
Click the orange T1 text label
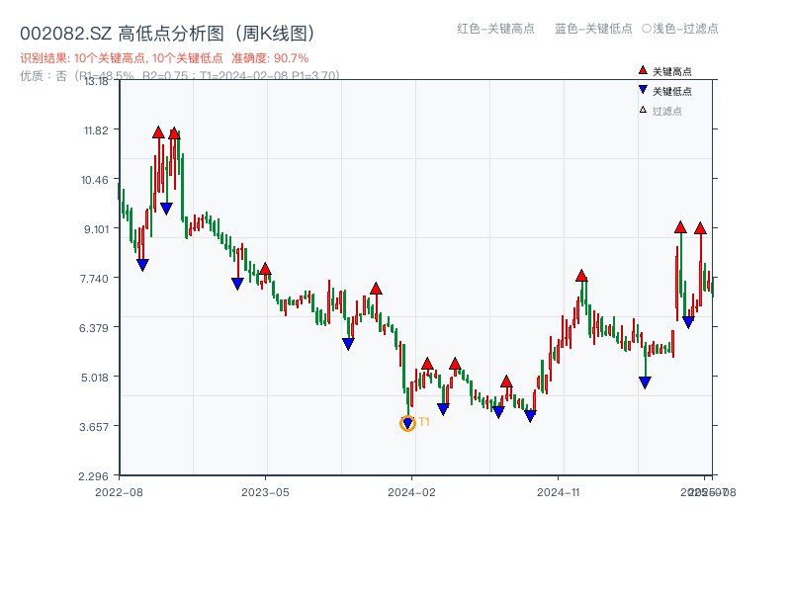pos(424,422)
